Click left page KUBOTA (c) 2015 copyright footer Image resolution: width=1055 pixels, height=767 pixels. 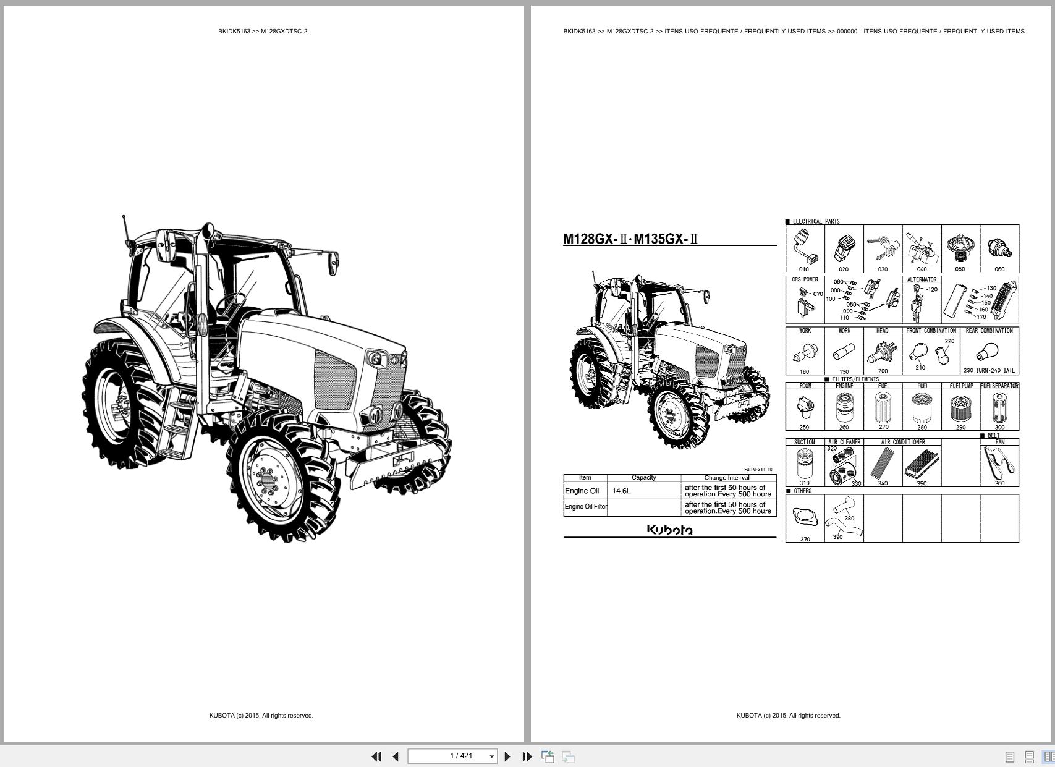point(261,716)
